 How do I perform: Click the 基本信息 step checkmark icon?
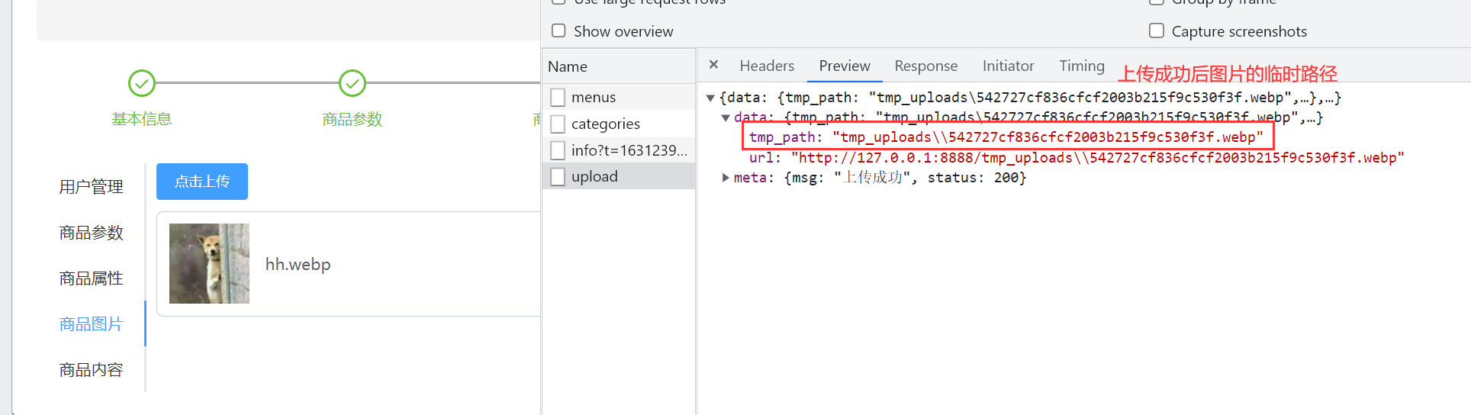[x=142, y=83]
